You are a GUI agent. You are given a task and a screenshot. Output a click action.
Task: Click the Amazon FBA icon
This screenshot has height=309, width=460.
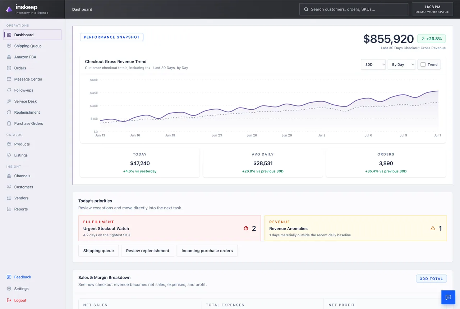point(9,57)
